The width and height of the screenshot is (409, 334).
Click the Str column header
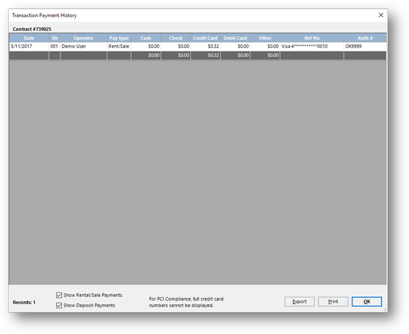pyautogui.click(x=54, y=38)
